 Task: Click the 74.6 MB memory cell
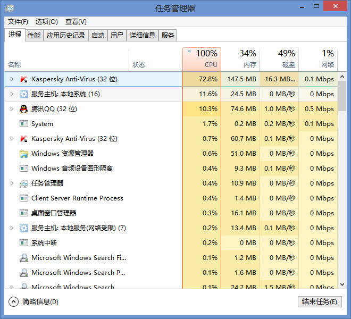pyautogui.click(x=240, y=109)
